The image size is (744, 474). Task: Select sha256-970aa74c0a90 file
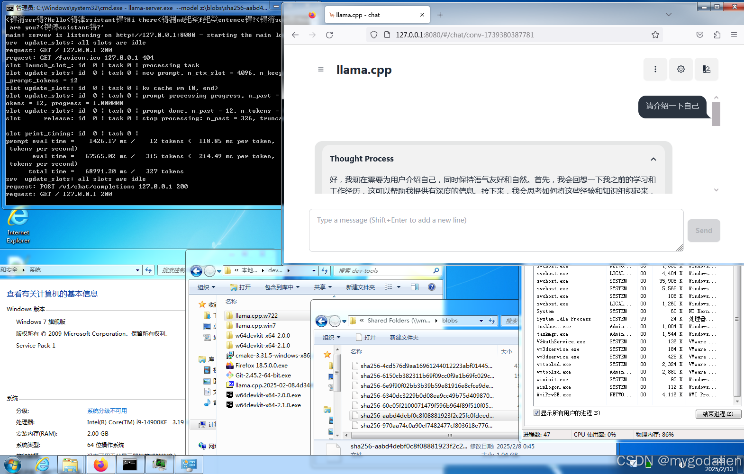coord(426,425)
